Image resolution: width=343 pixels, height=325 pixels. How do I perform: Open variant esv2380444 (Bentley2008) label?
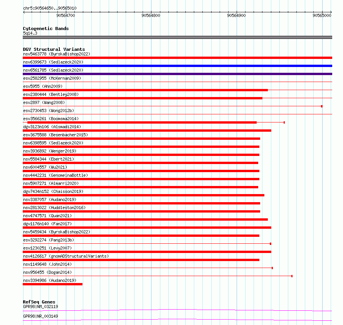(51, 94)
